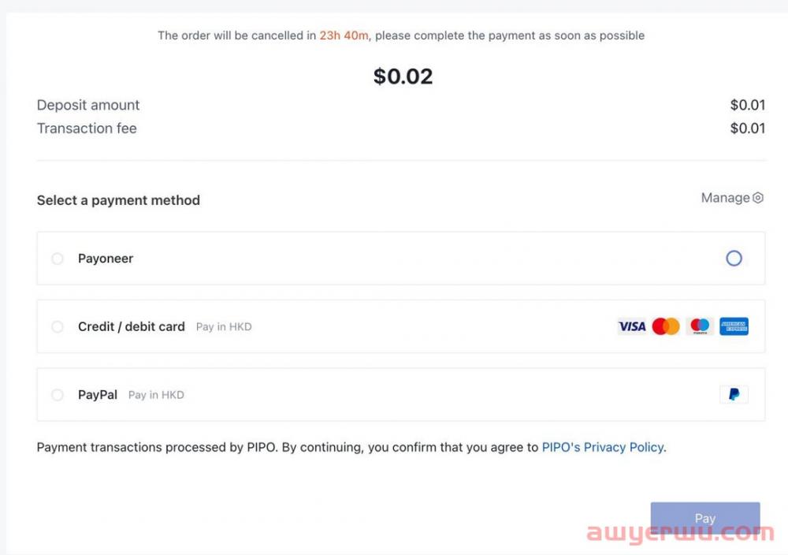788x555 pixels.
Task: Click the Credit / debit card label
Action: [131, 326]
